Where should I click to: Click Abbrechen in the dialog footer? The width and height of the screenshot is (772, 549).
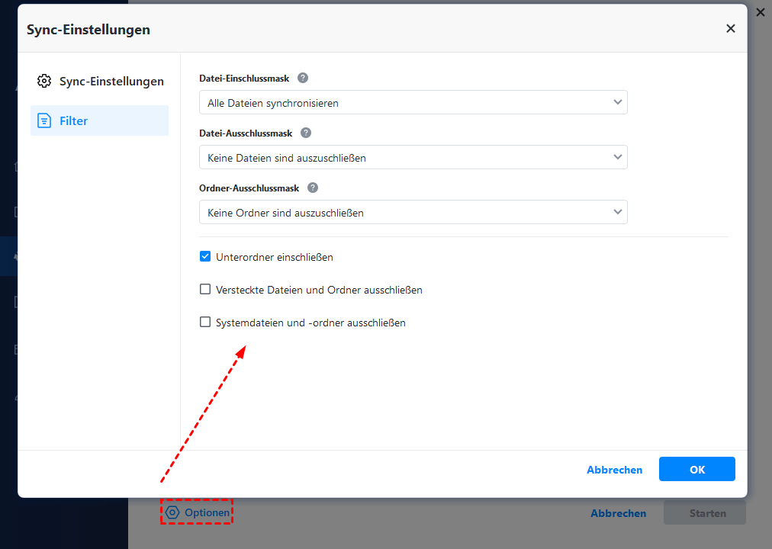click(x=614, y=470)
